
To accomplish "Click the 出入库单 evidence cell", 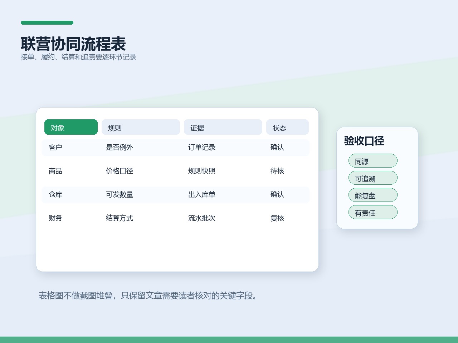I will click(202, 195).
